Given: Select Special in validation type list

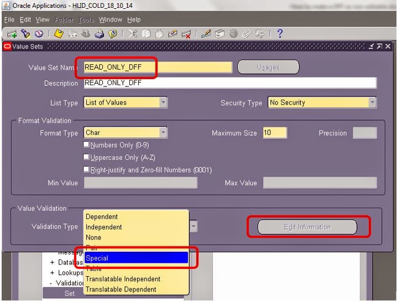Looking at the screenshot, I should tap(136, 258).
